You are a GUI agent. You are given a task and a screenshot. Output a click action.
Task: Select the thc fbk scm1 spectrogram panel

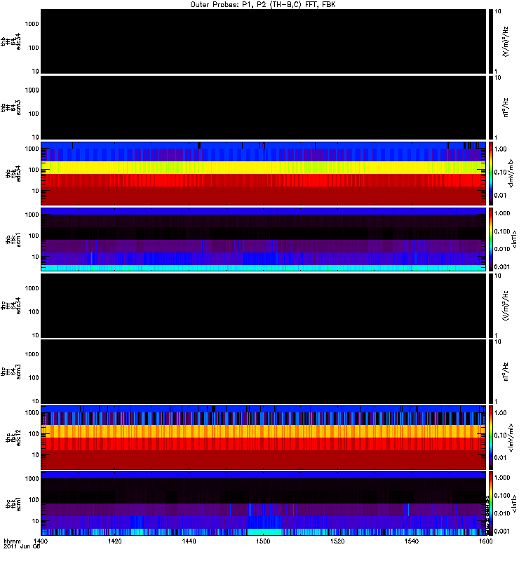click(x=264, y=503)
